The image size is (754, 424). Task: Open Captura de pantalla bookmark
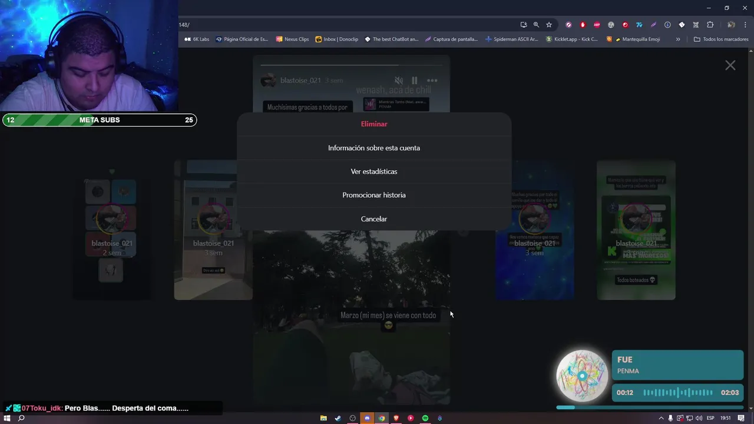[452, 39]
